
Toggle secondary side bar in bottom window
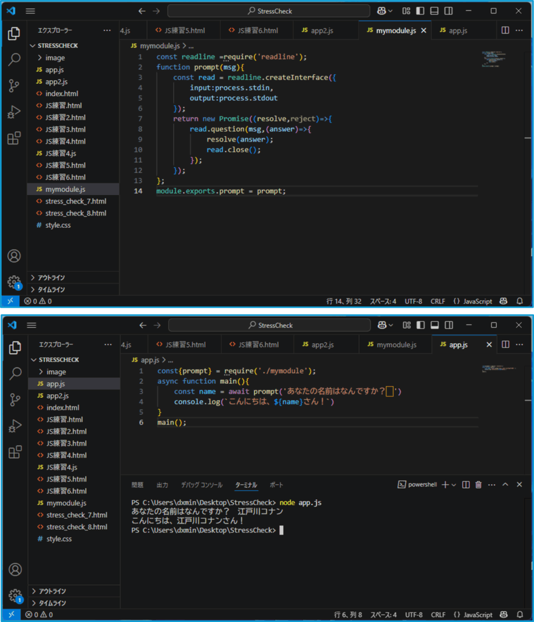click(449, 326)
